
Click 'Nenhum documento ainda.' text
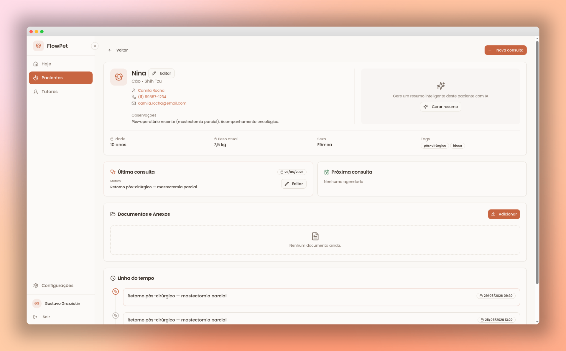point(315,245)
